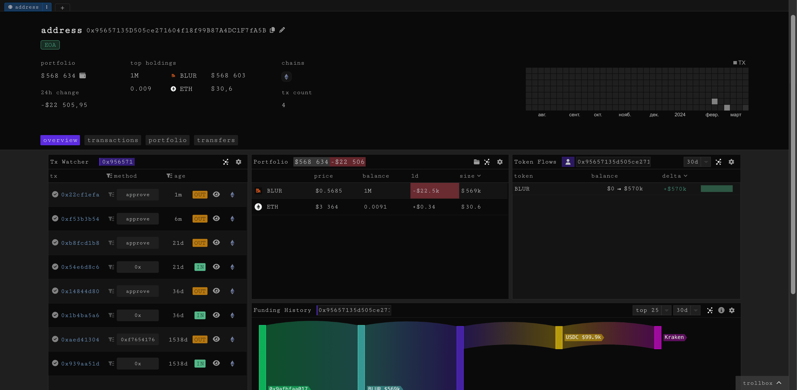Click the pencil edit icon beside address
Image resolution: width=797 pixels, height=390 pixels.
(x=282, y=30)
